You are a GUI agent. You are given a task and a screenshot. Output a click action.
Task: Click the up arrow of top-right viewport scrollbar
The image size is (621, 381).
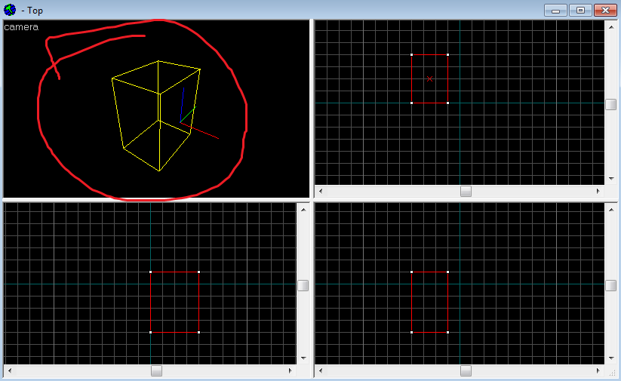point(611,27)
